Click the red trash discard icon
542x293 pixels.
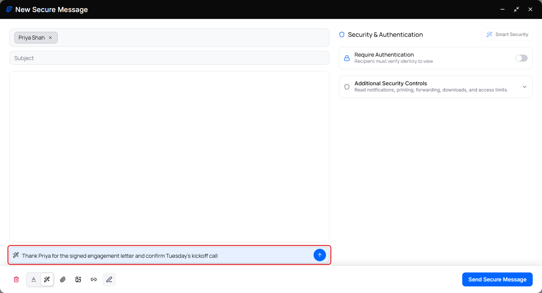click(16, 279)
